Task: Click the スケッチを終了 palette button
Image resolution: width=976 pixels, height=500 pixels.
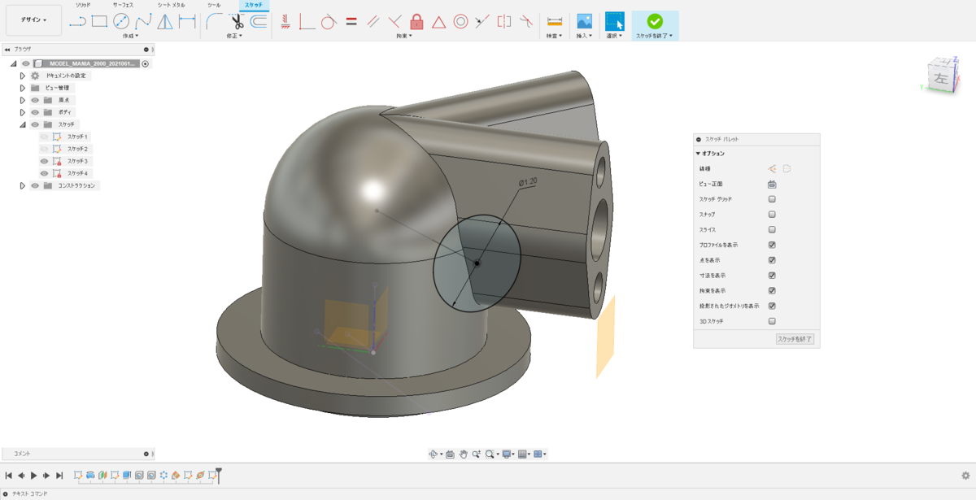Action: click(795, 339)
